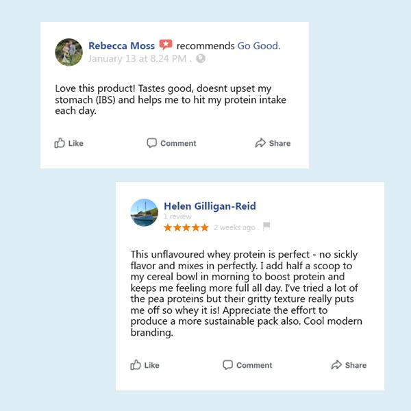Image resolution: width=411 pixels, height=411 pixels.
Task: Click the thumbs-up icon on Helen's review
Action: 136,365
